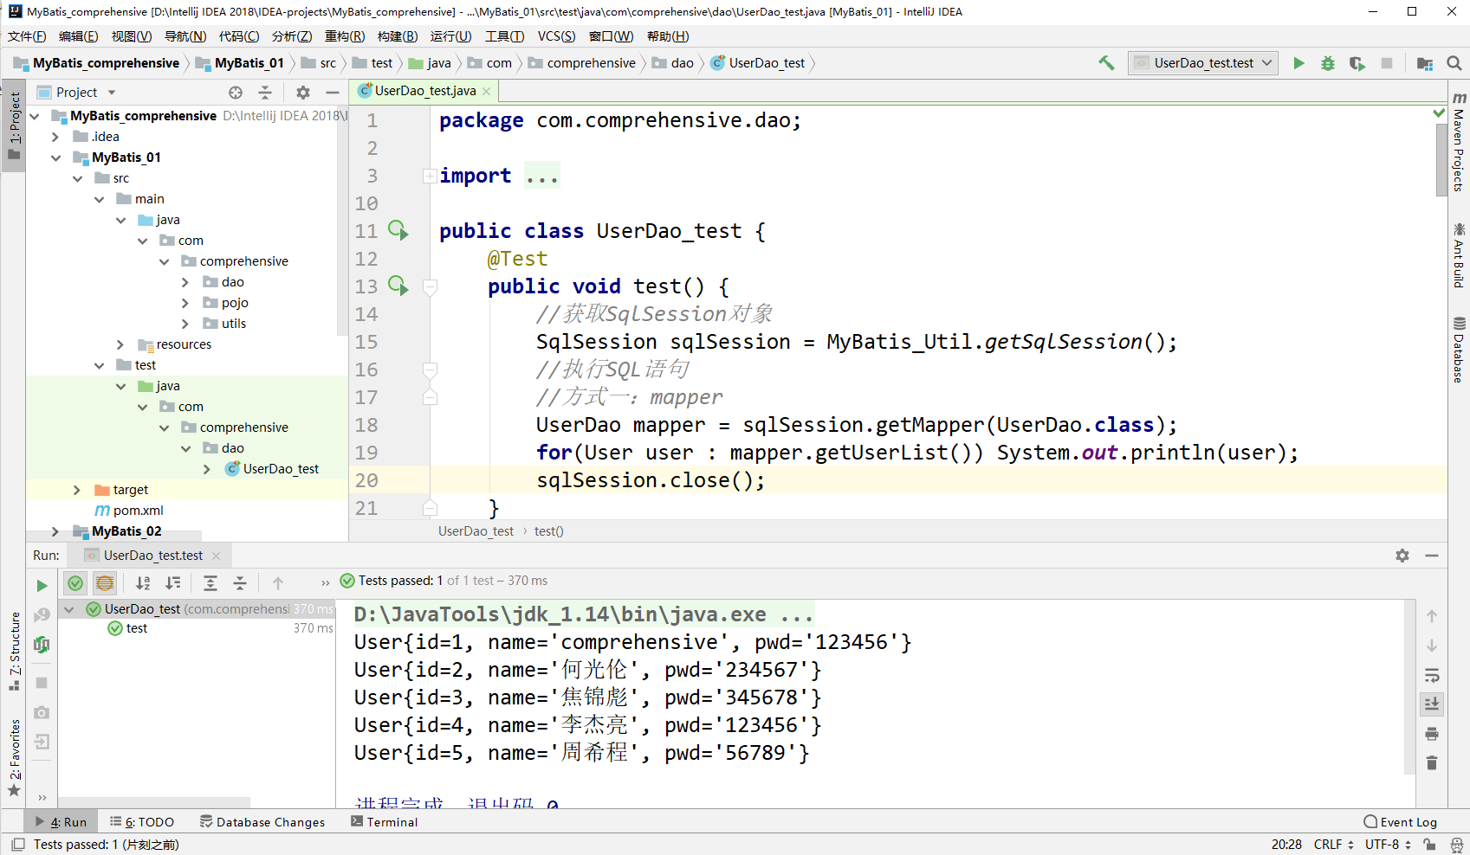Expand the .idea folder

pos(55,137)
